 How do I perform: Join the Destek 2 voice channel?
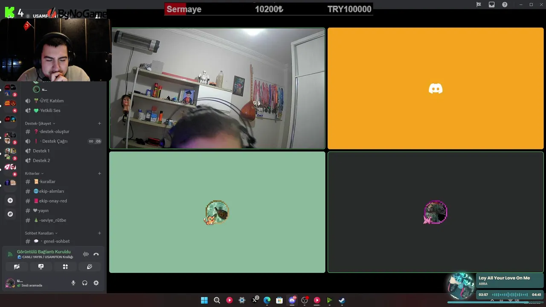coord(63,160)
